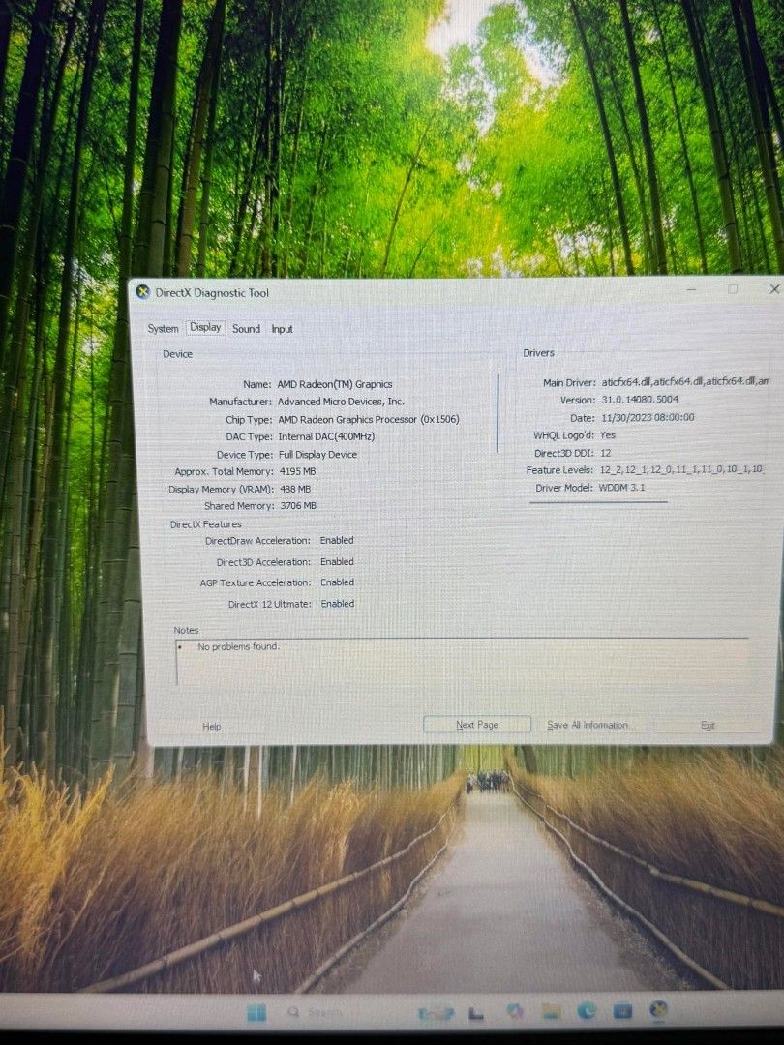Image resolution: width=784 pixels, height=1045 pixels.
Task: Click the 'No problems found.' note
Action: point(239,646)
